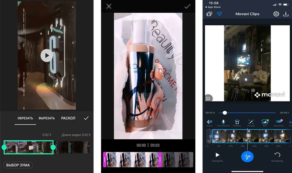The image size is (292, 173).
Task: Open Movavi Clips settings gear
Action: (276, 14)
